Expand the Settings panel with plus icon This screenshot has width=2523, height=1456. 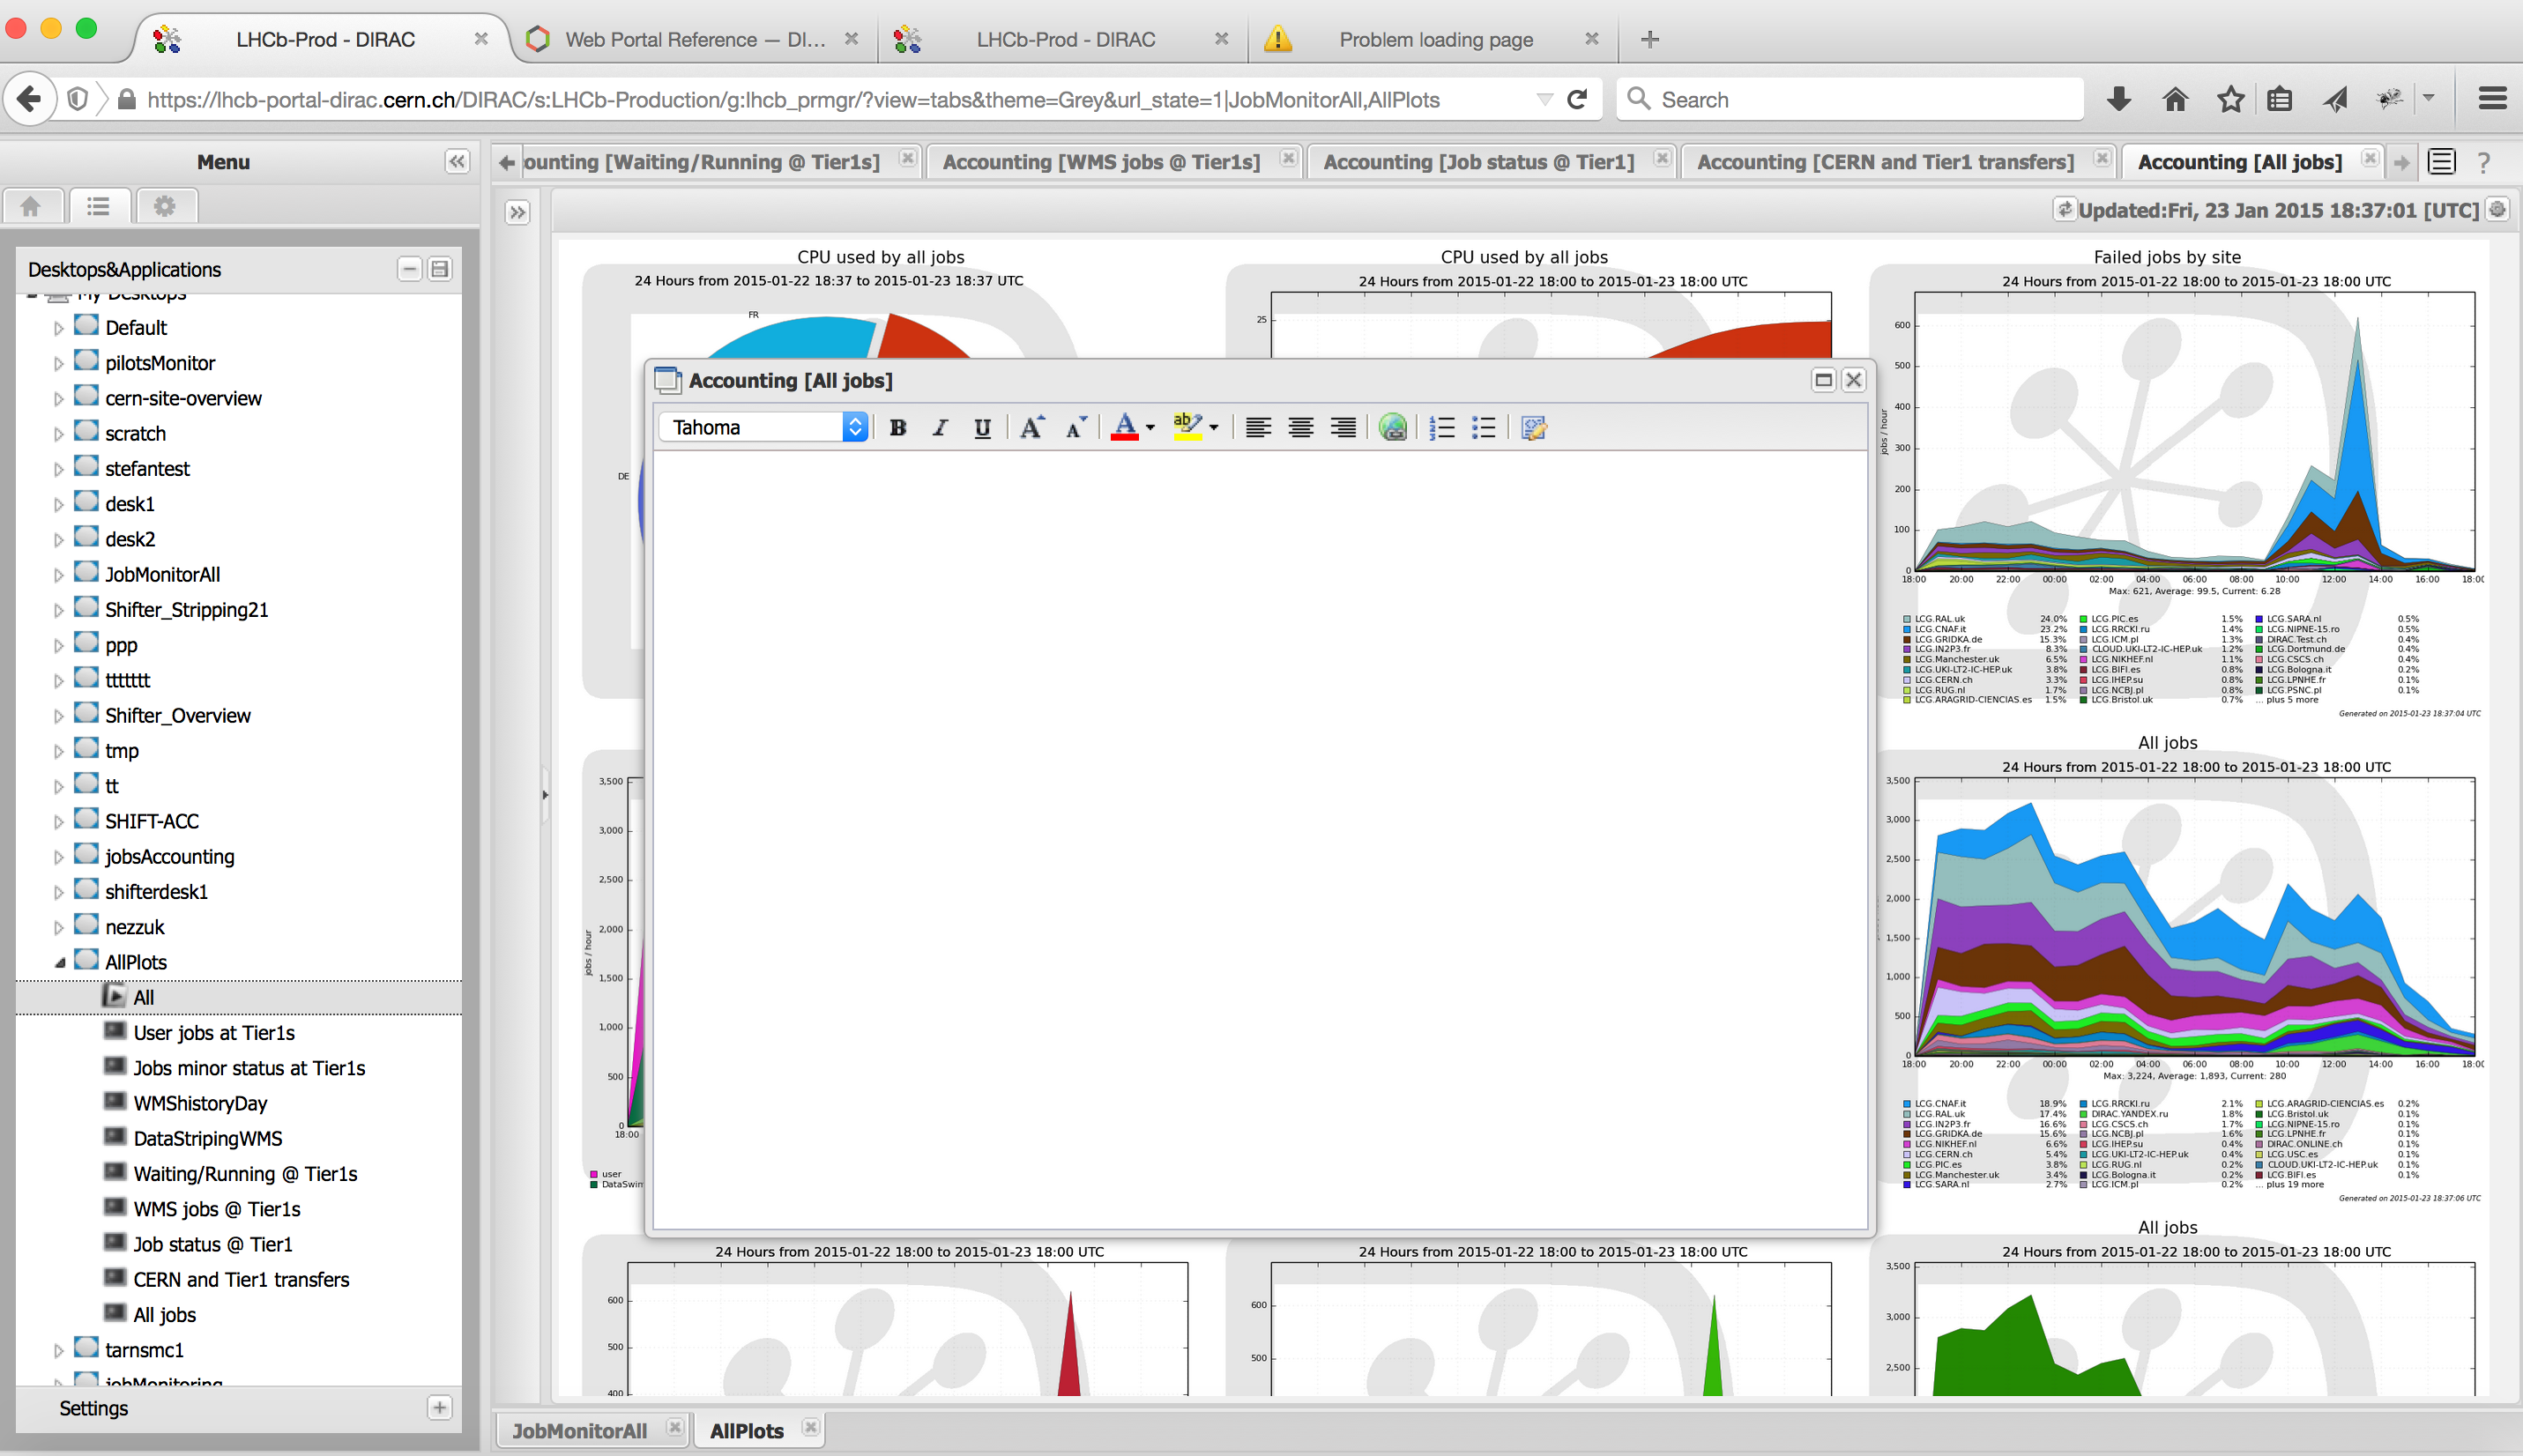(x=439, y=1408)
